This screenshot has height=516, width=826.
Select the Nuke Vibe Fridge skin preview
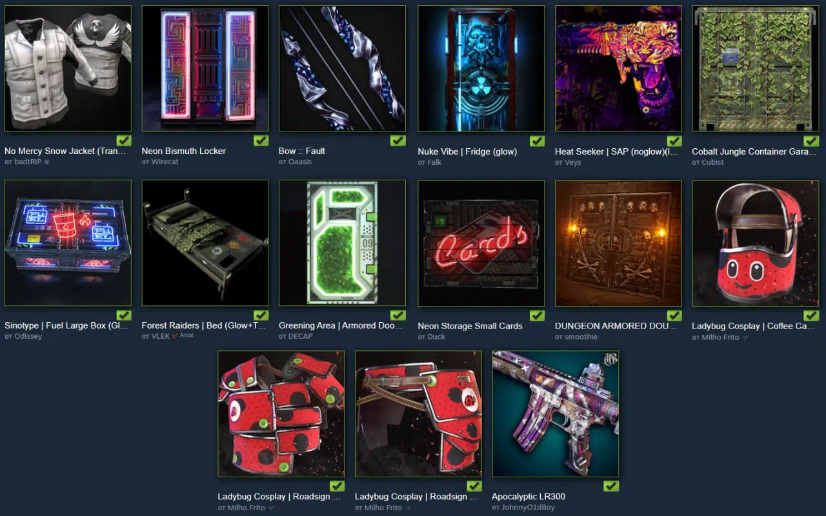pyautogui.click(x=481, y=68)
